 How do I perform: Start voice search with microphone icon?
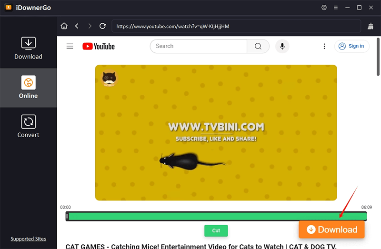click(282, 46)
